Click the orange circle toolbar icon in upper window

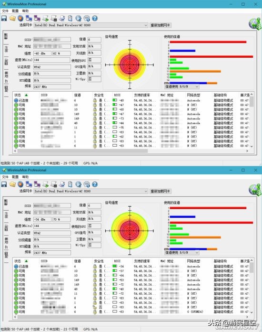click(x=20, y=19)
